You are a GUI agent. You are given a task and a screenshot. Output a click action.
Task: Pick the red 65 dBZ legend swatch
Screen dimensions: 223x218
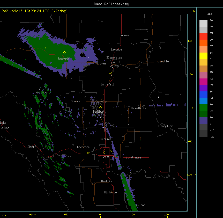[203, 37]
